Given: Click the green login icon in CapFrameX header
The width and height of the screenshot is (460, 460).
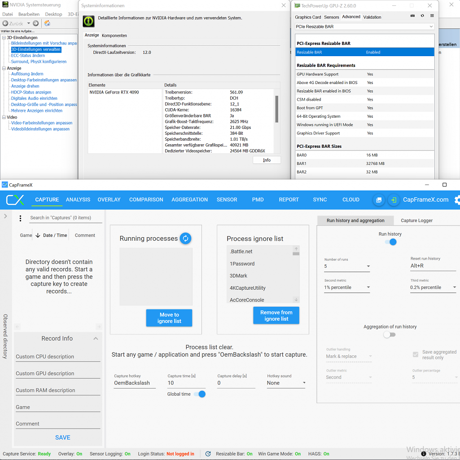Looking at the screenshot, I should [394, 200].
